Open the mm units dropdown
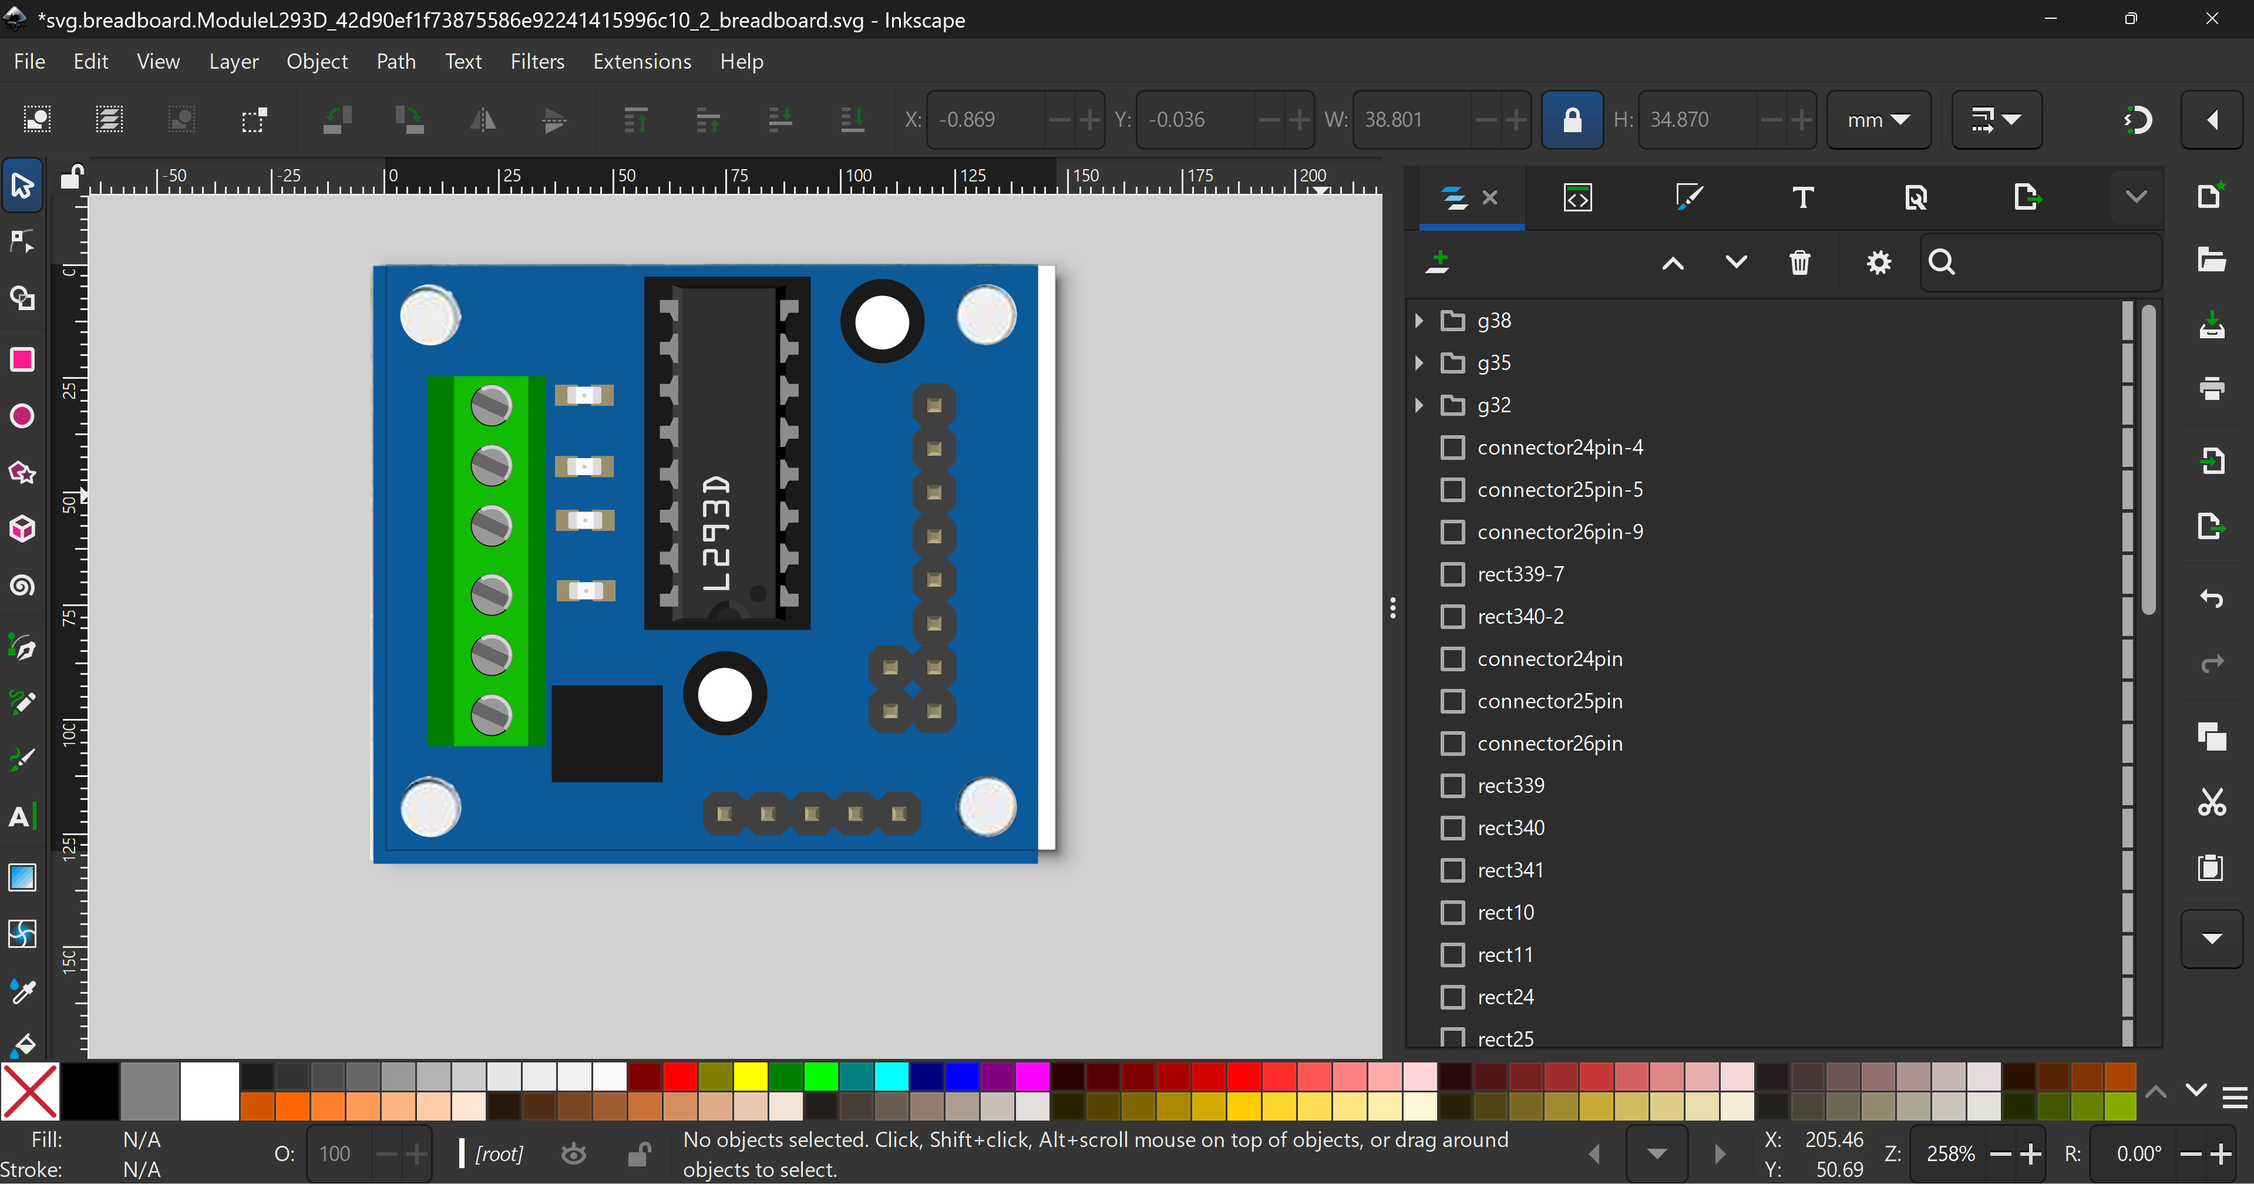This screenshot has width=2254, height=1184. pyautogui.click(x=1878, y=120)
